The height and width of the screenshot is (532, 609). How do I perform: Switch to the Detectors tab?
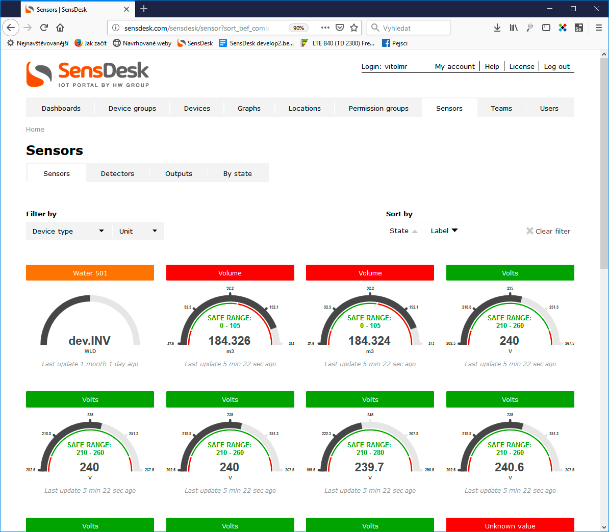pyautogui.click(x=117, y=173)
